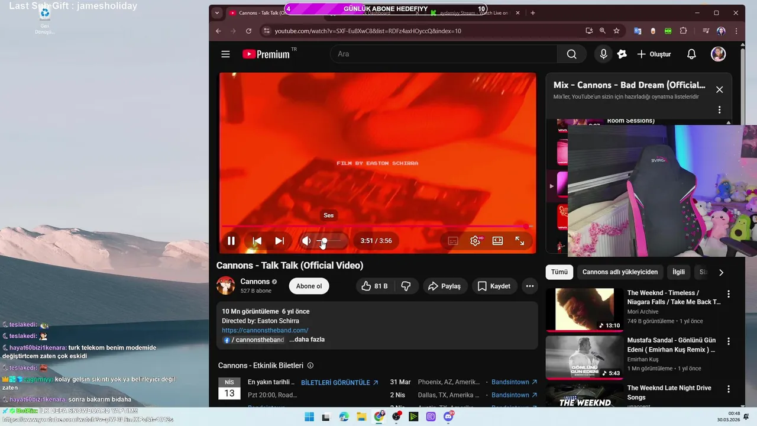Open more actions beside Kaydet
This screenshot has height=426, width=757.
click(x=530, y=286)
